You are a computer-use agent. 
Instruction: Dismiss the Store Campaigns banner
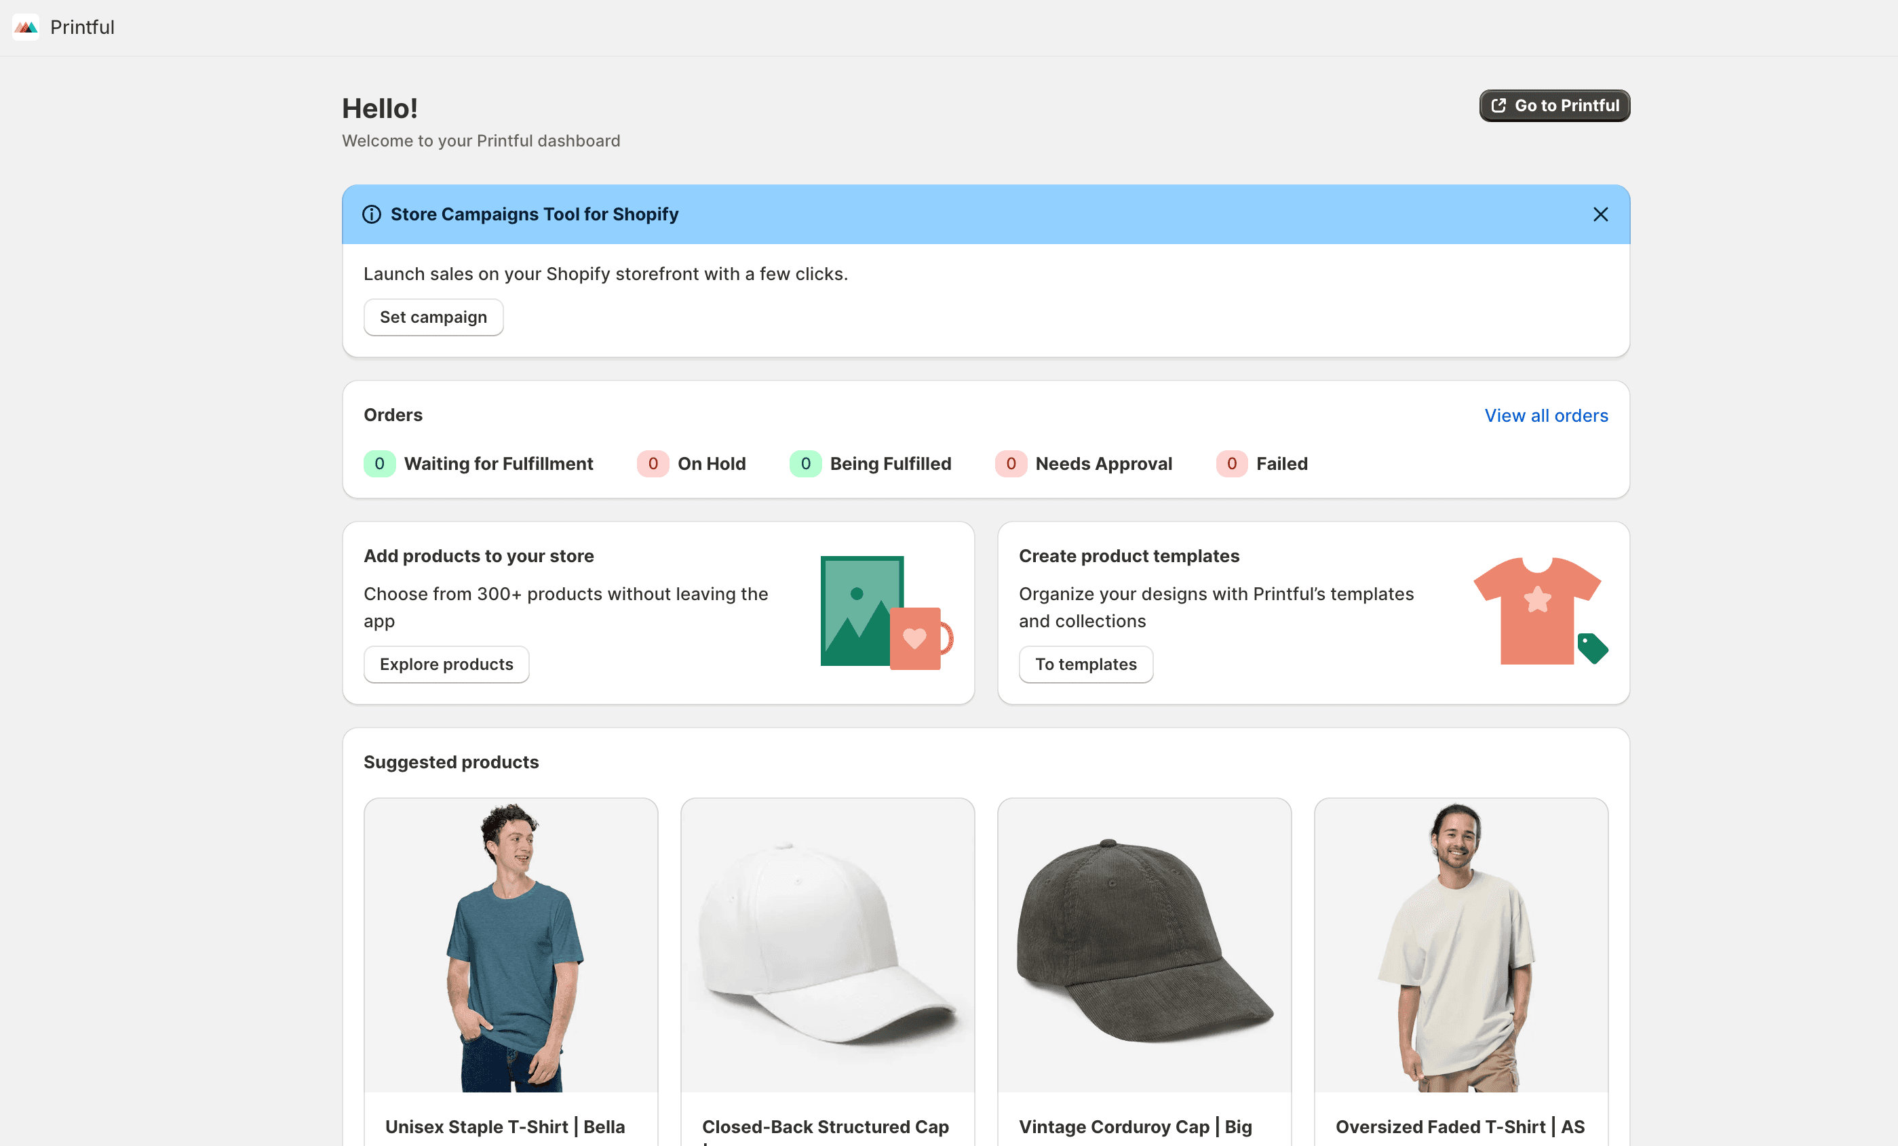[x=1601, y=214]
